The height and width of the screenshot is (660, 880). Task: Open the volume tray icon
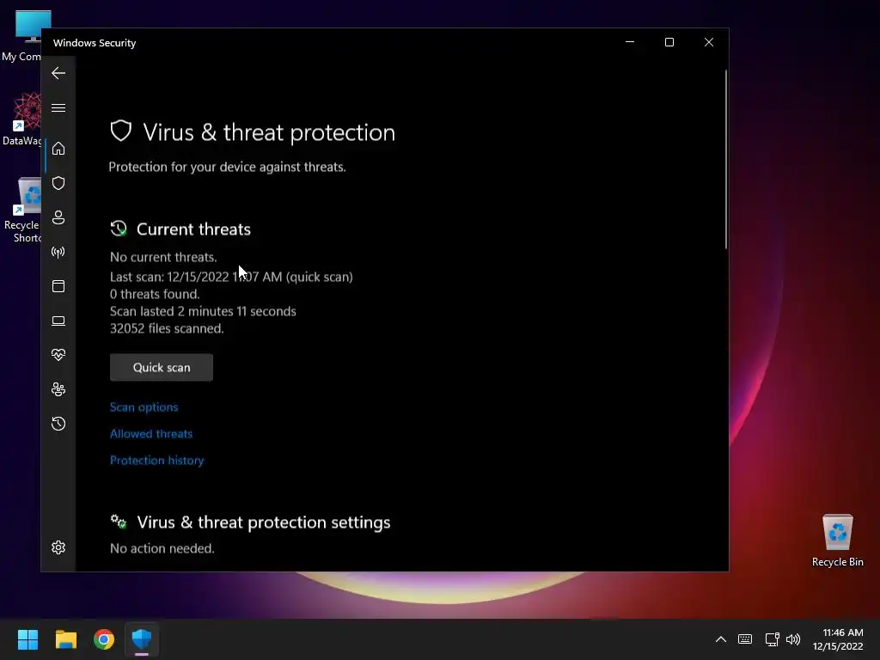pos(793,639)
